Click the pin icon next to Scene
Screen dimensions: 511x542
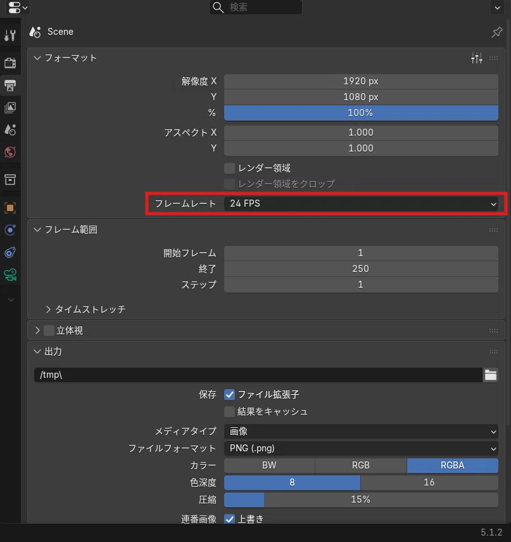click(x=497, y=32)
